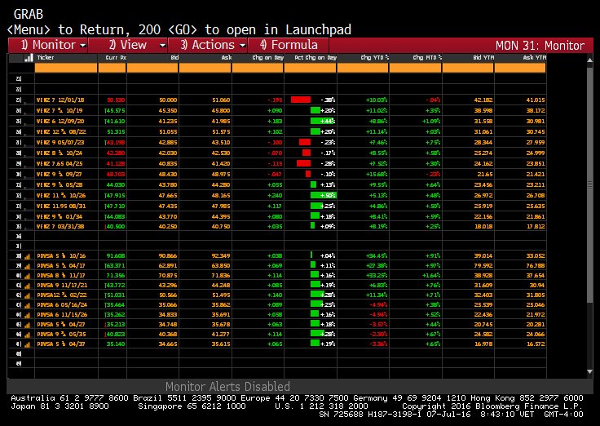Select the PDVSA 9 11/17/21 ticker name
The height and width of the screenshot is (426, 600).
(62, 286)
